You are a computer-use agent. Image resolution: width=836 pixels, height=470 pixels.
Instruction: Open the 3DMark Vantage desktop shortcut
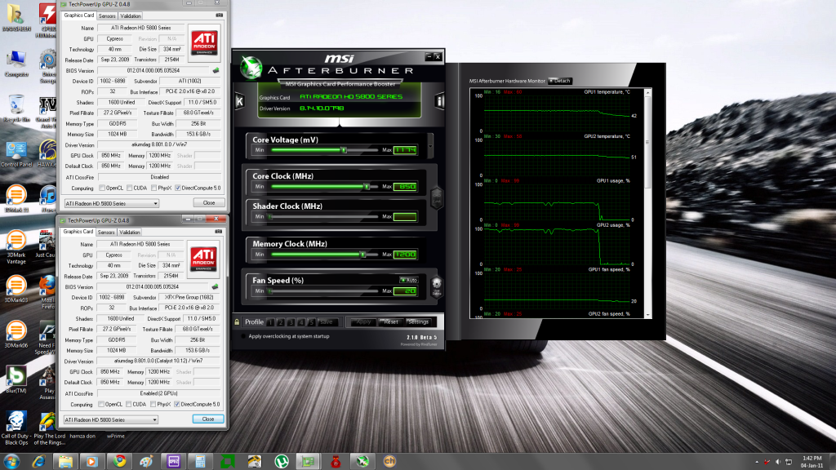[16, 247]
